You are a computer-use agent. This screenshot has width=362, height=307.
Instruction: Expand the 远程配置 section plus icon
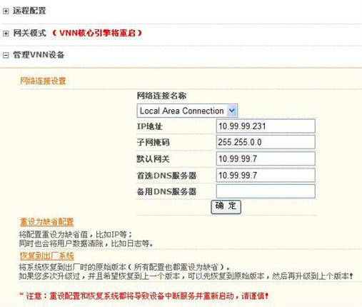click(x=6, y=11)
